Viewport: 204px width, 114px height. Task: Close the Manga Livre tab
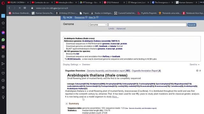[x=148, y=3]
